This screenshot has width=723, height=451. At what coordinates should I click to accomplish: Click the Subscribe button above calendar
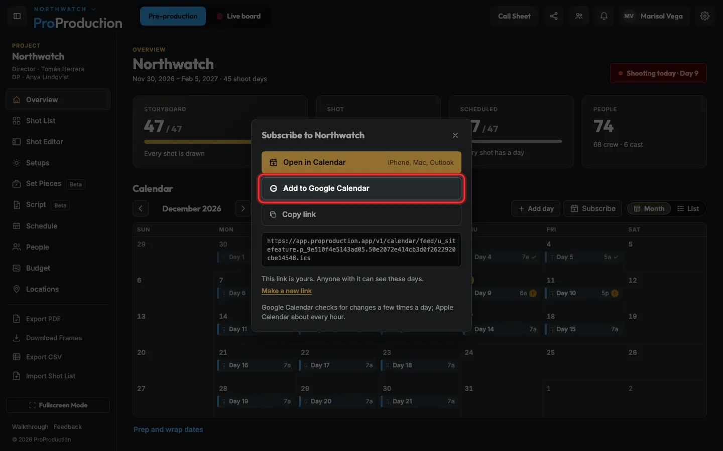pos(593,208)
